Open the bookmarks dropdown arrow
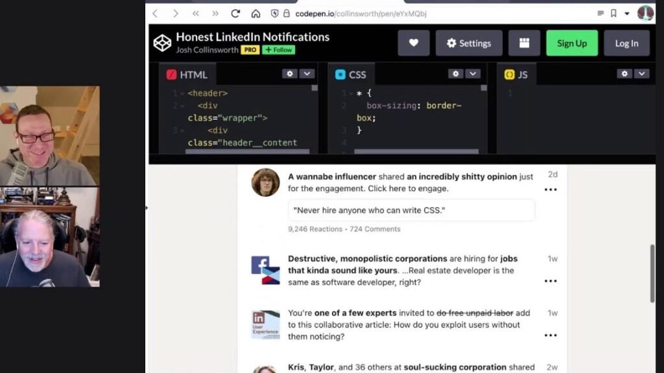The height and width of the screenshot is (373, 664). click(627, 14)
